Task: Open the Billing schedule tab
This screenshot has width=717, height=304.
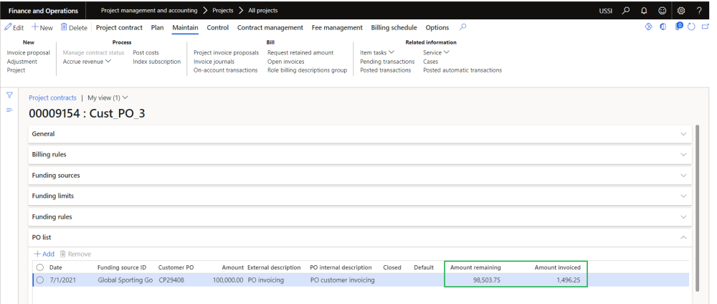Action: 394,28
